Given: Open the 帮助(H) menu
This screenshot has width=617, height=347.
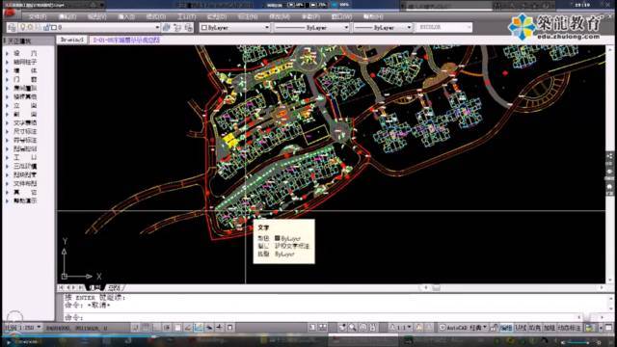Looking at the screenshot, I should point(373,16).
